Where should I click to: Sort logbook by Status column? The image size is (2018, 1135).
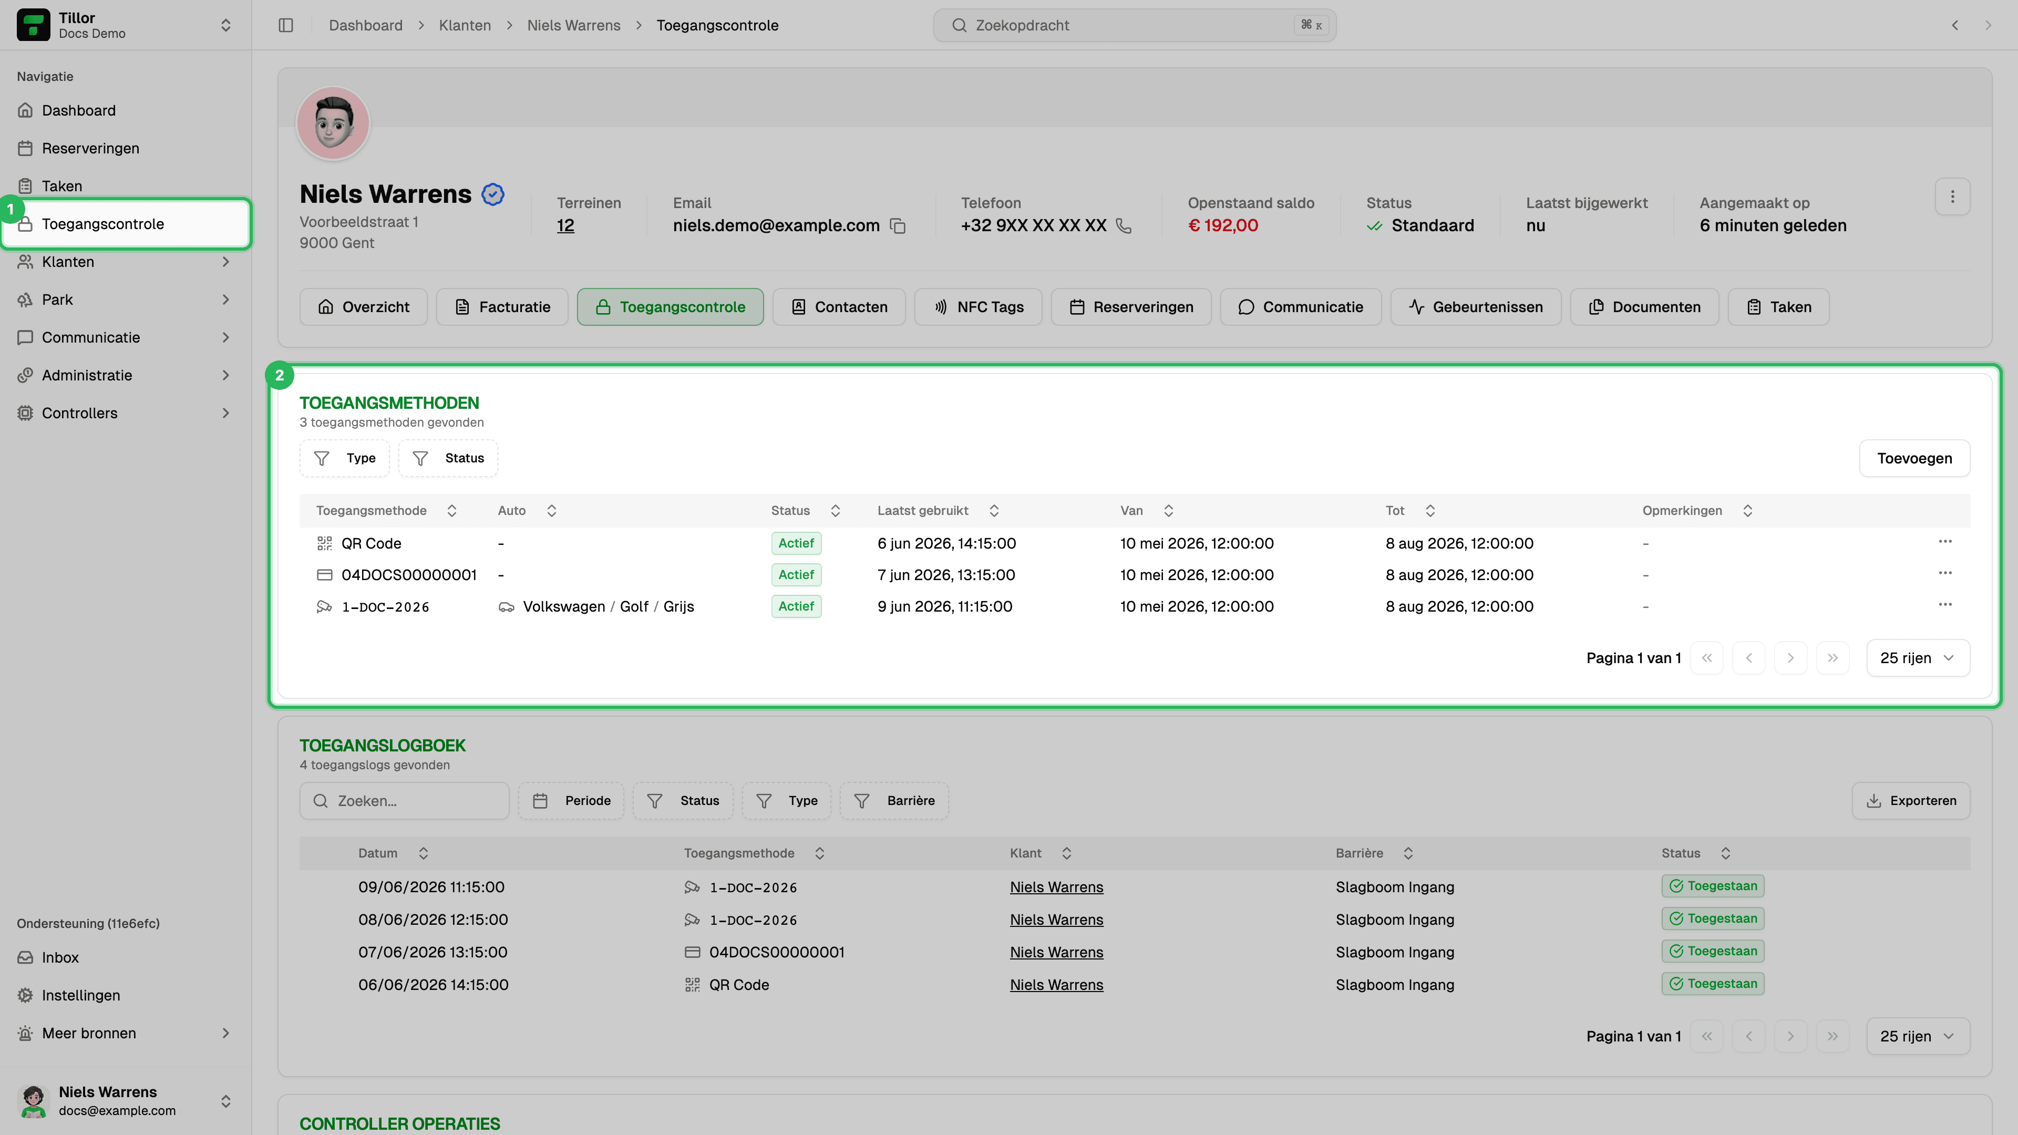pos(1725,853)
